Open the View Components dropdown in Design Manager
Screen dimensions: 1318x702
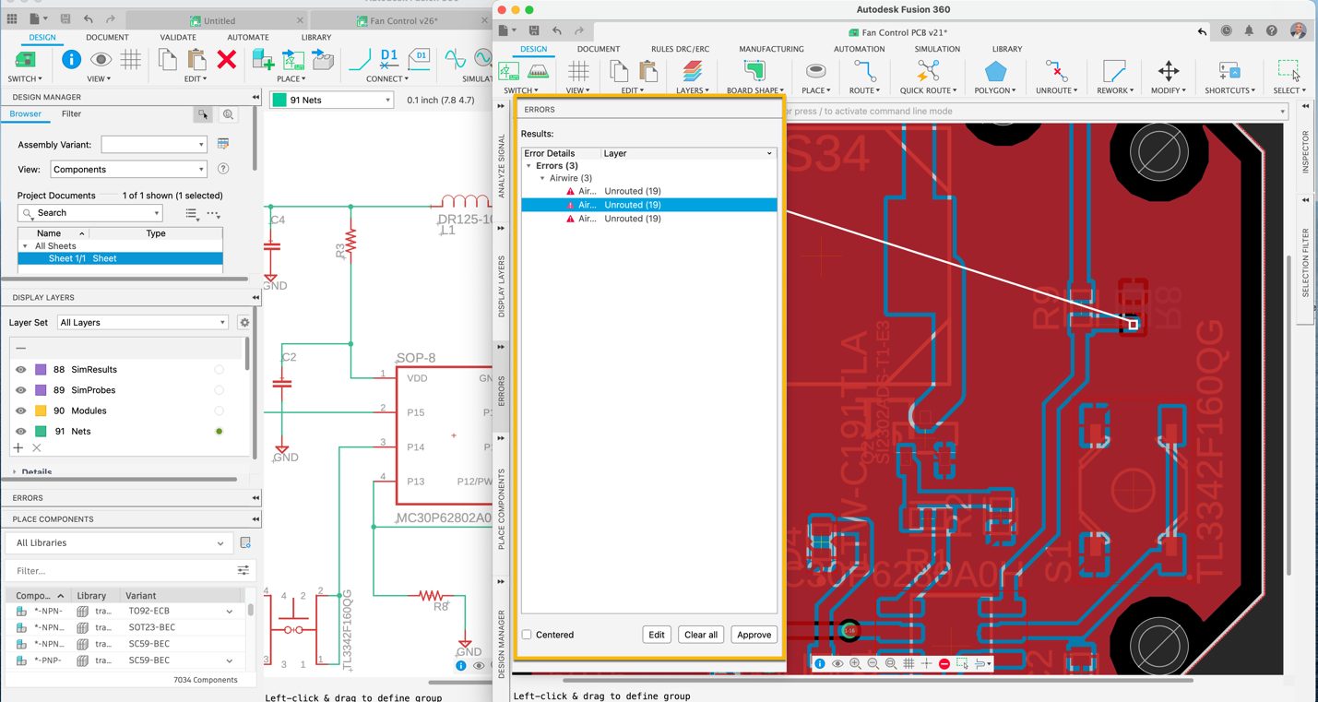click(127, 169)
